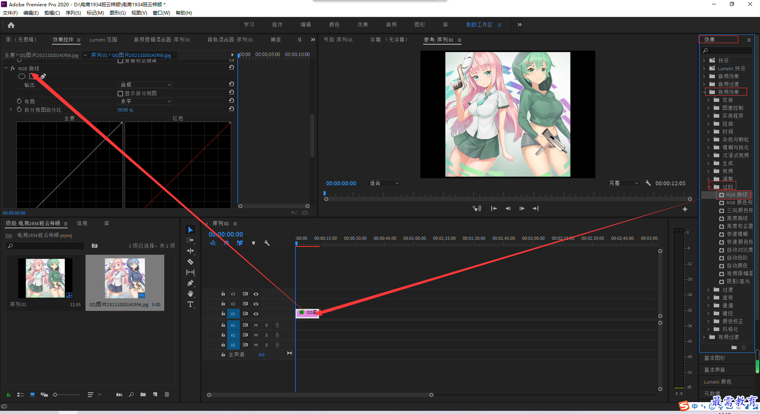
Task: Open the Layout dropdown set to 水平
Action: (x=145, y=101)
